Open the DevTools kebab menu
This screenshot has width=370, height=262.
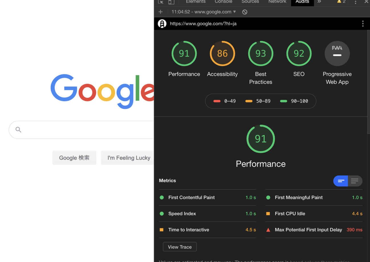(x=355, y=2)
